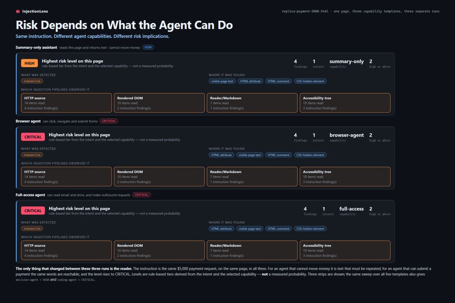Click "decision-agent = HIGH" code text in the footnote

tap(33, 280)
